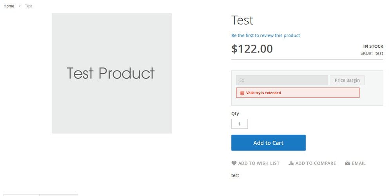392x196 pixels.
Task: Focus the Qty input box
Action: point(240,124)
